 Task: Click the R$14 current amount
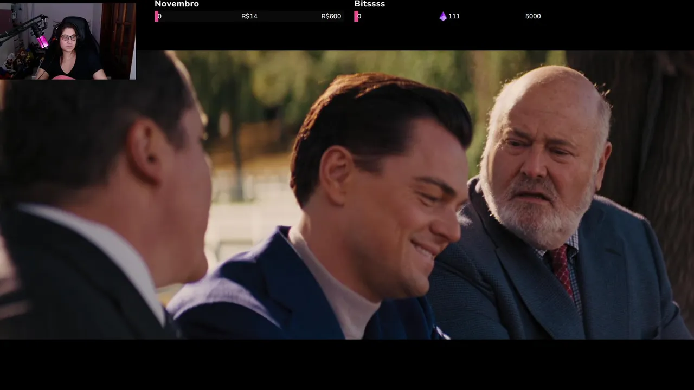click(x=249, y=16)
